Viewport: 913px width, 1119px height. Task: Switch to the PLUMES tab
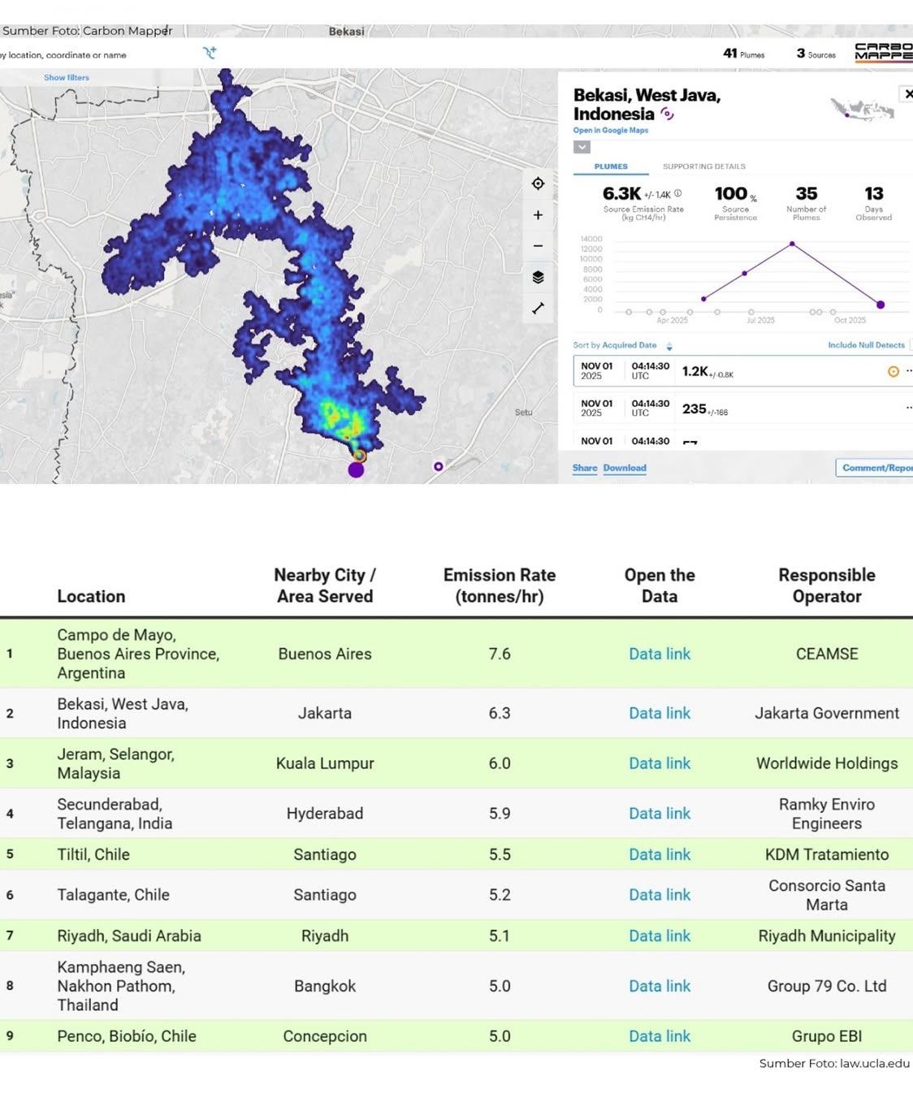point(611,166)
